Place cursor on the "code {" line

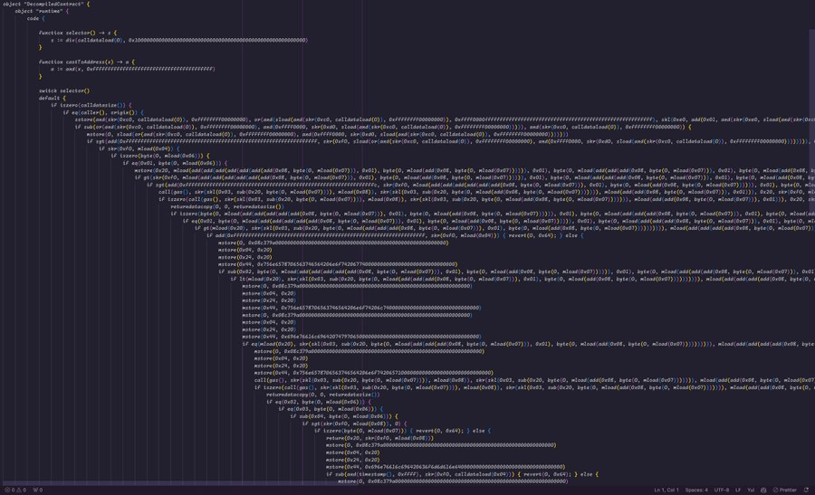click(x=36, y=18)
